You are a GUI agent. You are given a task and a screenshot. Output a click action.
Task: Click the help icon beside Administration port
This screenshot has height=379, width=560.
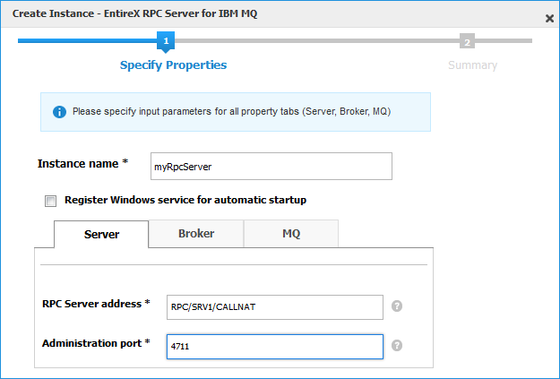(397, 346)
